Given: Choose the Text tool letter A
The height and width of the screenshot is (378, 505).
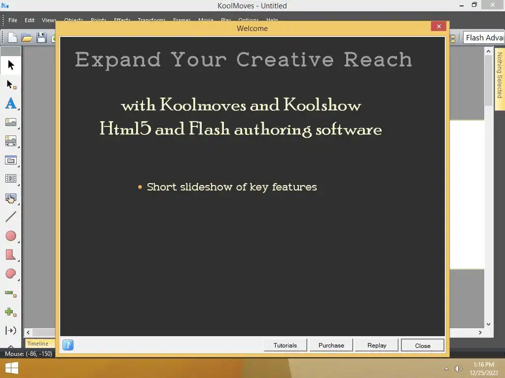Looking at the screenshot, I should click(x=11, y=103).
